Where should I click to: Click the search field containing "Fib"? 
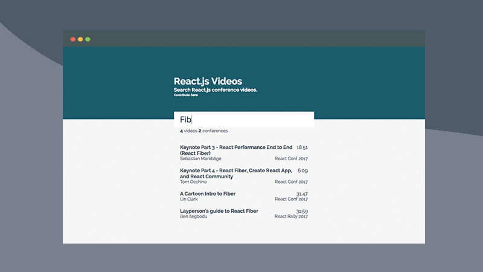(x=244, y=119)
